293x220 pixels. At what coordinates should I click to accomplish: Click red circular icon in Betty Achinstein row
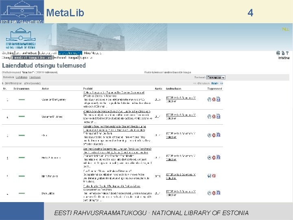pos(214,158)
